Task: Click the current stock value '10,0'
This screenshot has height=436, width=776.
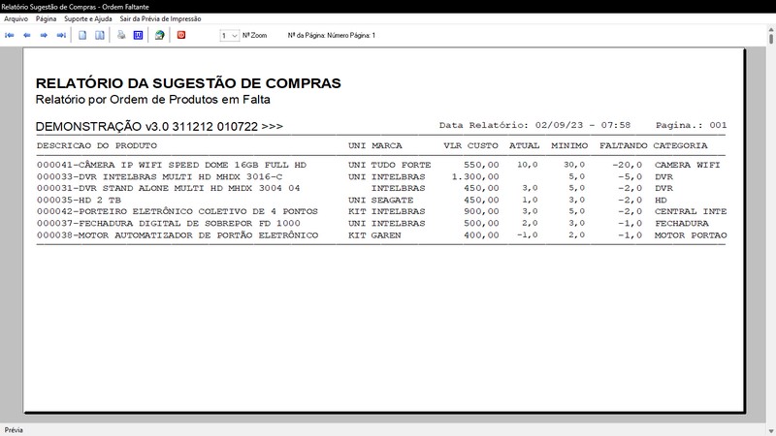Action: 527,165
